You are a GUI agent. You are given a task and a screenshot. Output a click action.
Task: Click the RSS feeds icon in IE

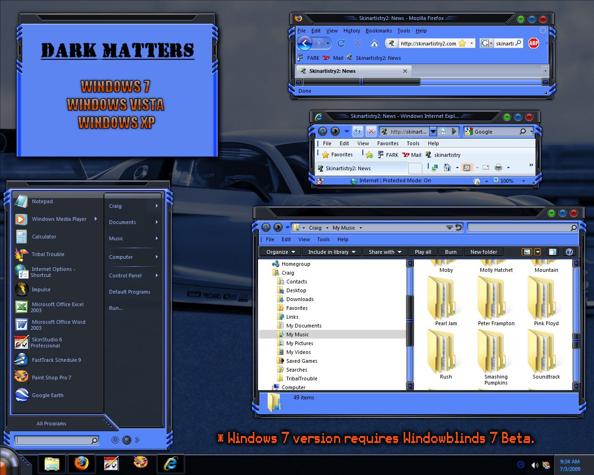coord(467,167)
